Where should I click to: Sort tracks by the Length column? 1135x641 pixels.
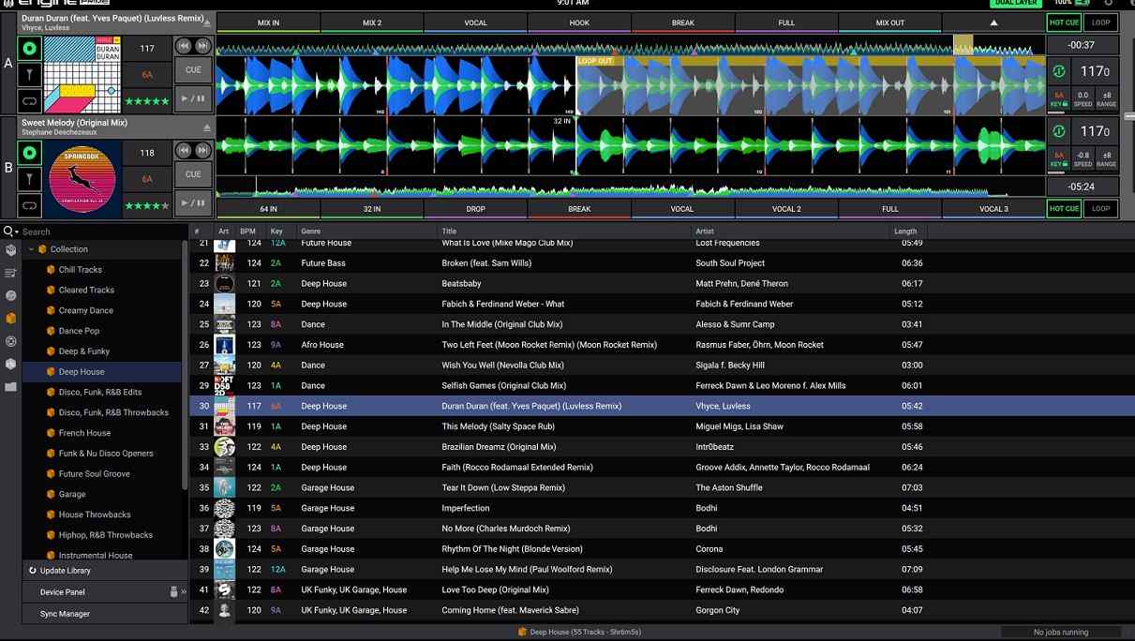(x=908, y=231)
